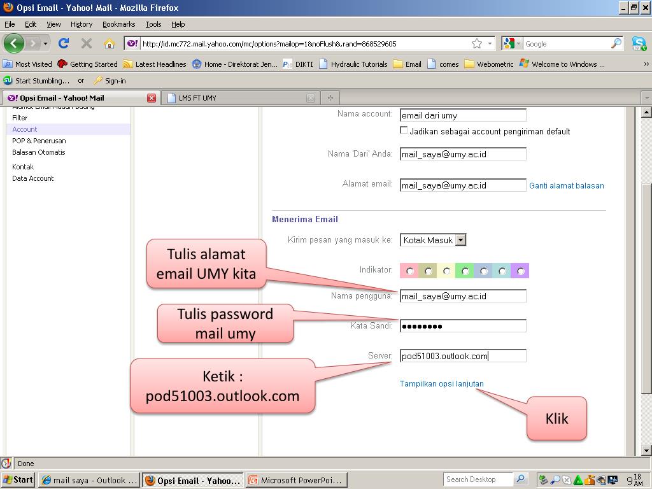The width and height of the screenshot is (652, 489).
Task: Show more bookmarks with the chevron
Action: pyautogui.click(x=646, y=64)
